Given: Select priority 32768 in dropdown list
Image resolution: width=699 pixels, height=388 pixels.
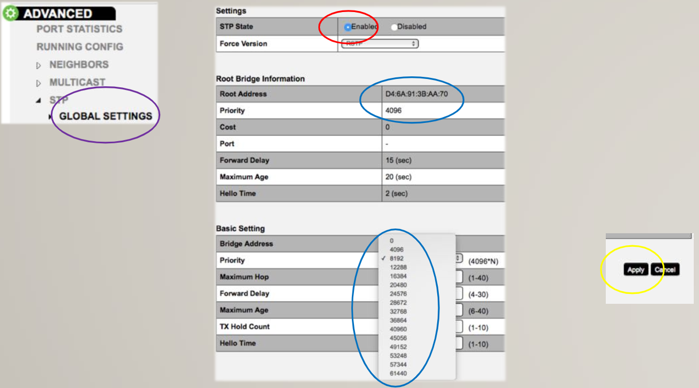Looking at the screenshot, I should pos(398,312).
